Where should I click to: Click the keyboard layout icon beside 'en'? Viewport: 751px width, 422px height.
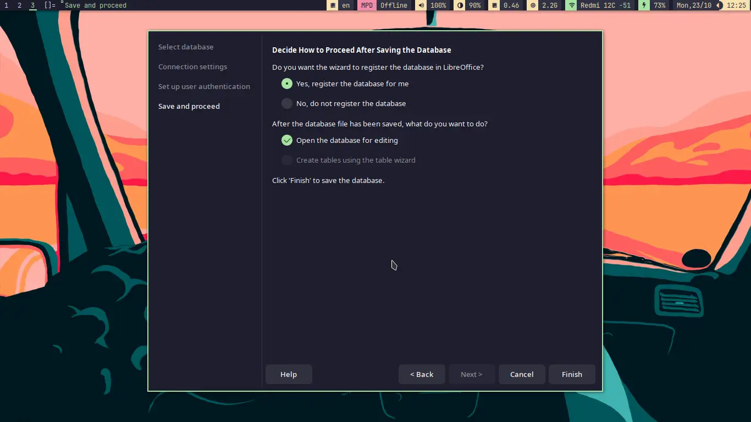(333, 5)
